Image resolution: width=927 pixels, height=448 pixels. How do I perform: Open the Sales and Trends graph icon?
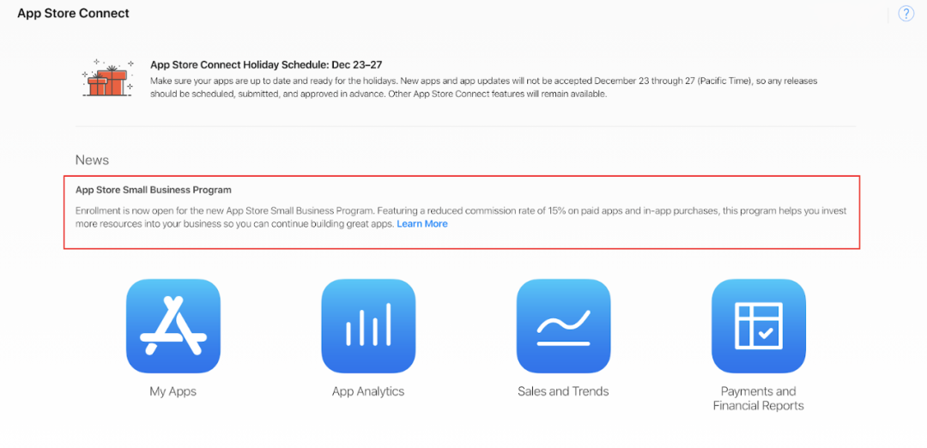click(x=563, y=326)
